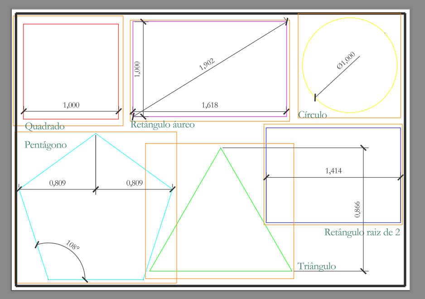
Task: Select the 1,902 diagonal dimension text
Action: 207,64
